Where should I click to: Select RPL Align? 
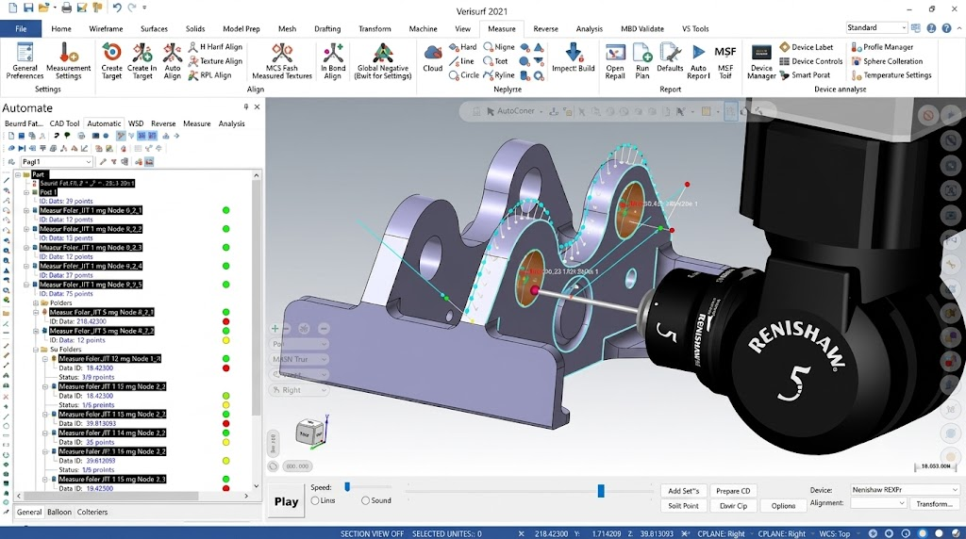click(209, 75)
